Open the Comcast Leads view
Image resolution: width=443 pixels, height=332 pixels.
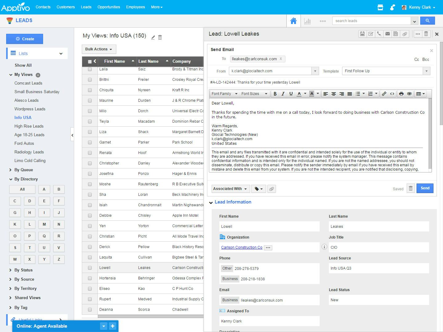pyautogui.click(x=28, y=83)
